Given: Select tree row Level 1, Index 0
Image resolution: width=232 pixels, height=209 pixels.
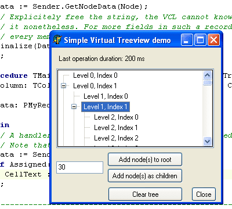Looking at the screenshot, I should point(106,96).
